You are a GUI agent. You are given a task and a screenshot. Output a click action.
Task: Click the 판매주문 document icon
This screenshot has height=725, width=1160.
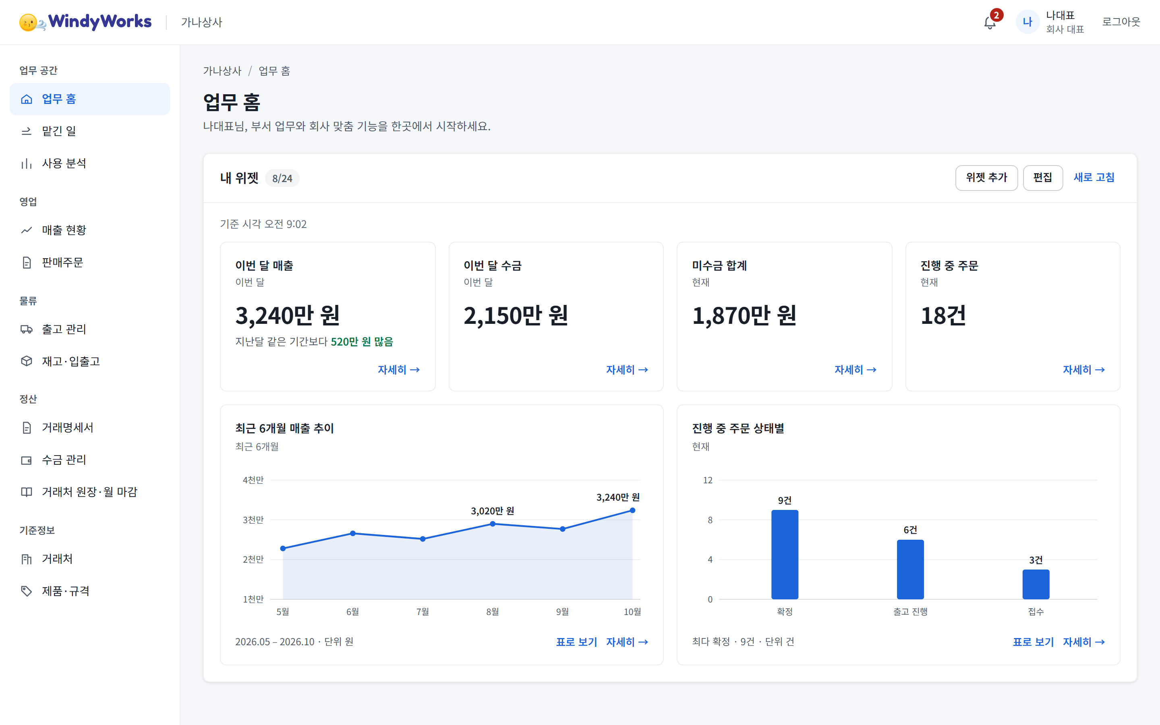[26, 262]
